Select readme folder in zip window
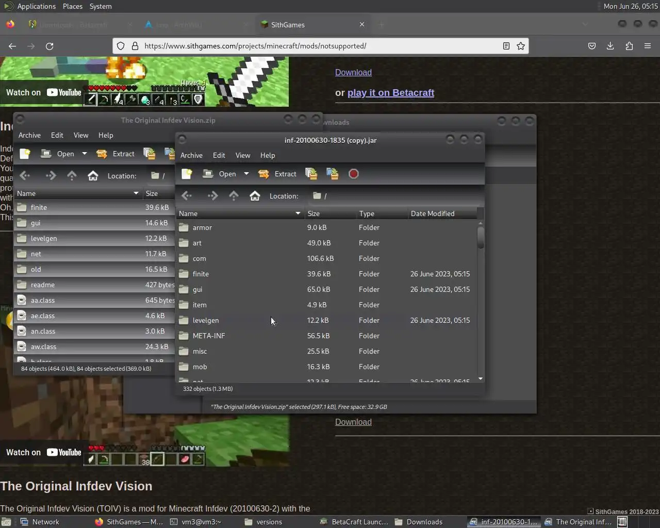Image resolution: width=660 pixels, height=528 pixels. [x=95, y=285]
